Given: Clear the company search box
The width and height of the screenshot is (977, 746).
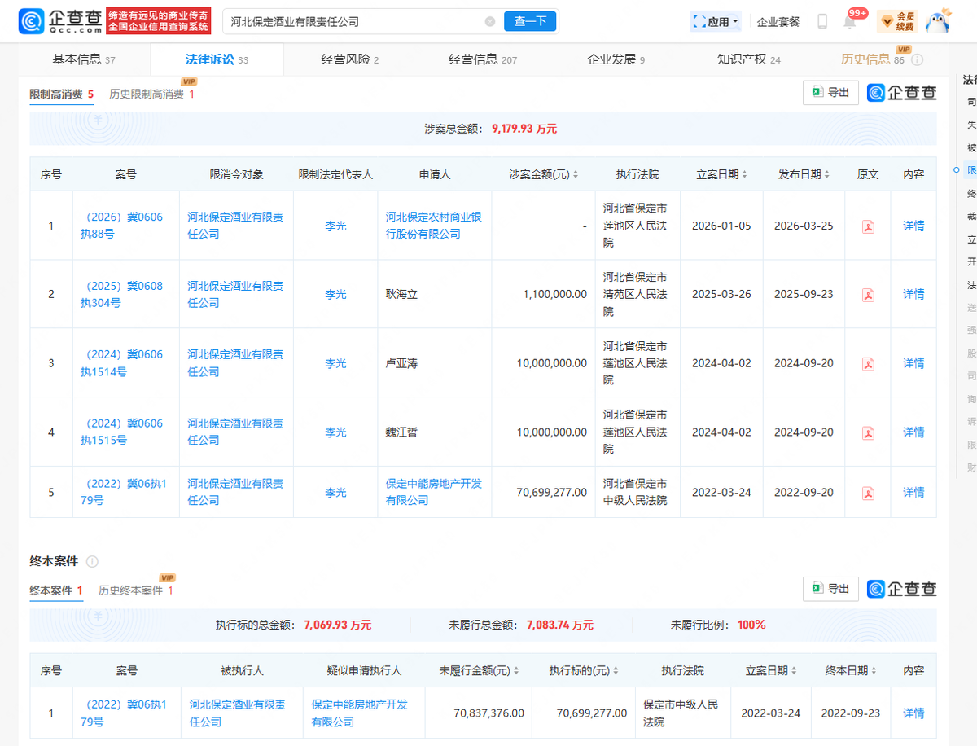Looking at the screenshot, I should [x=489, y=22].
